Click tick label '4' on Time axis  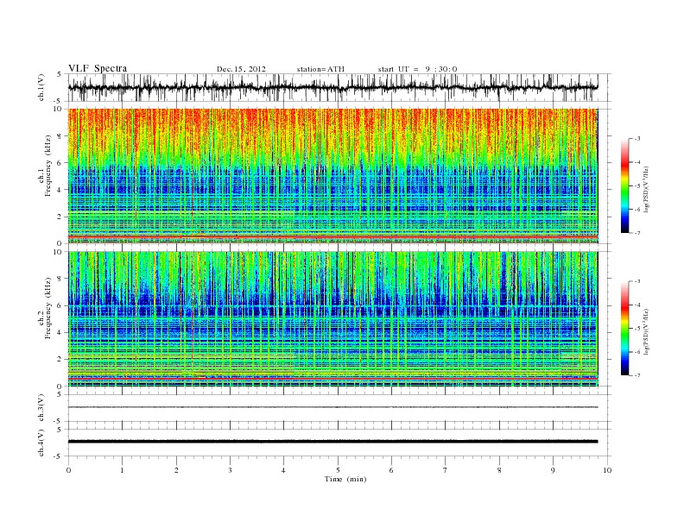(x=283, y=470)
